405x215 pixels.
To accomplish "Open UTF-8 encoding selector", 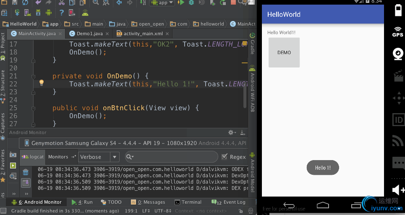I will [163, 211].
